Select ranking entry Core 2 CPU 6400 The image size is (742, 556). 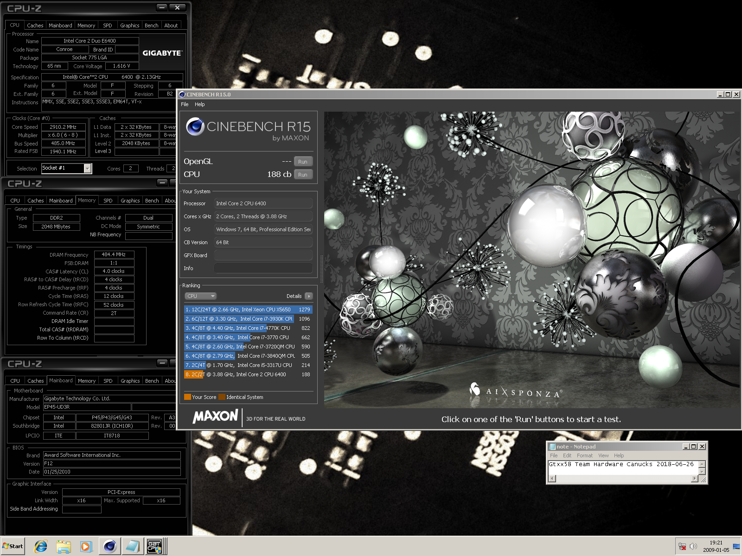click(248, 374)
